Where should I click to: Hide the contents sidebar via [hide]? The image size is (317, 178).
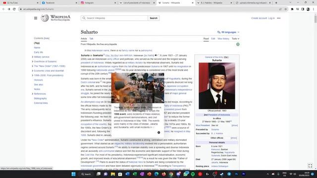47,38
